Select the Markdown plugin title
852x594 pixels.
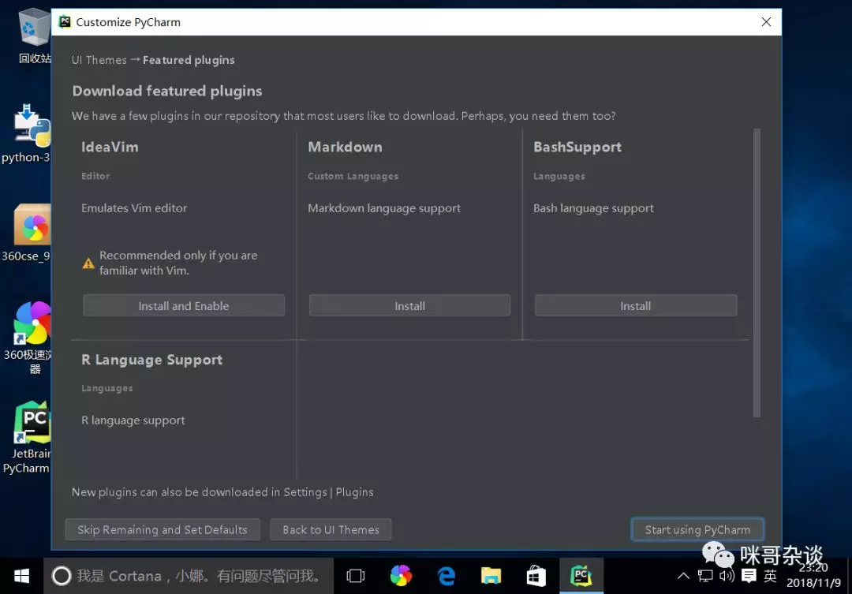[x=345, y=147]
